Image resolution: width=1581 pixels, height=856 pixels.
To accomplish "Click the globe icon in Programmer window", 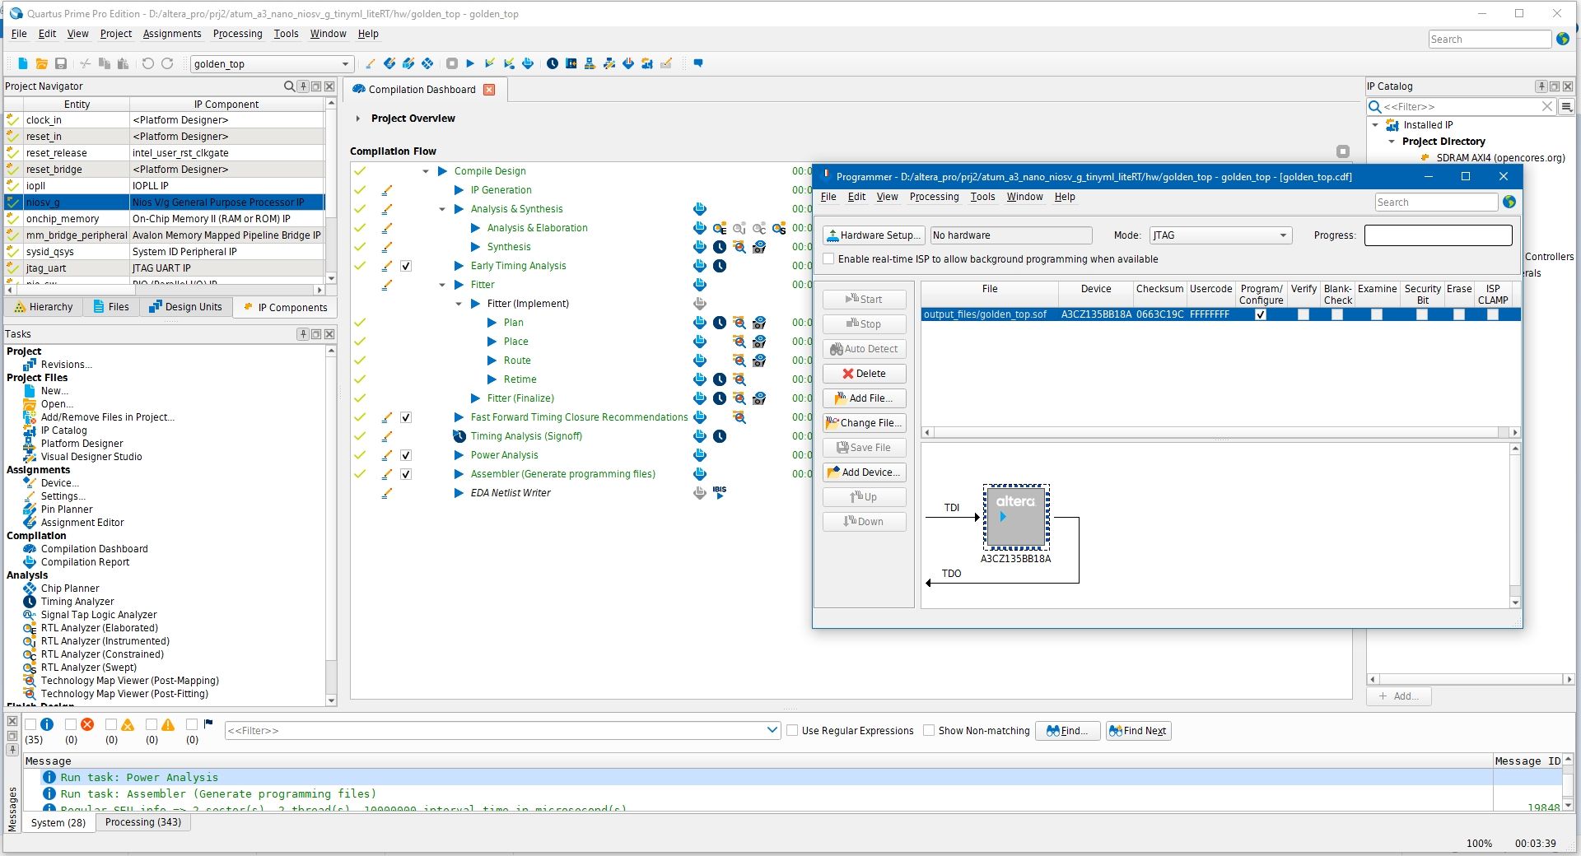I will (x=1509, y=202).
